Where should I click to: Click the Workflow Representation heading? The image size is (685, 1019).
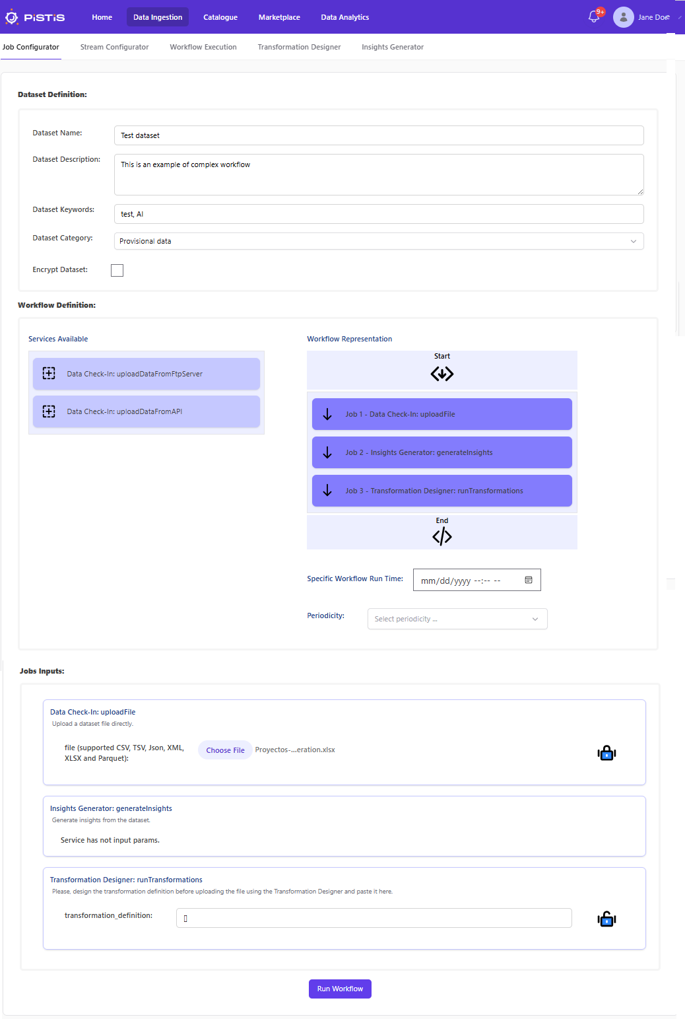[350, 339]
